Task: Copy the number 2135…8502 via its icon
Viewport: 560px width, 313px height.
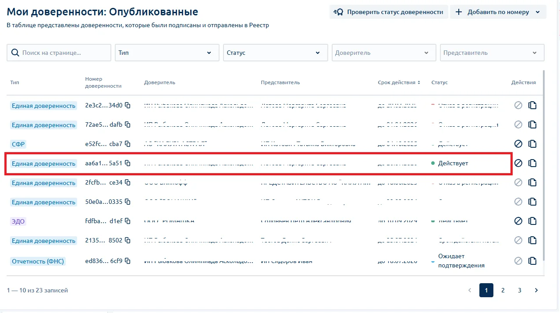Action: point(128,240)
